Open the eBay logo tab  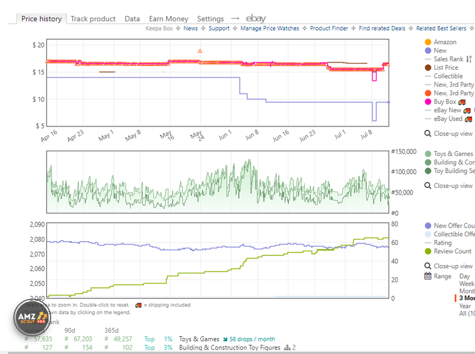[x=256, y=19]
